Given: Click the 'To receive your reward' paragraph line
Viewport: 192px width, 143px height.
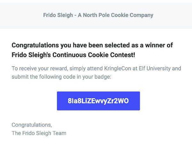Looking at the screenshot, I should 96,68.
